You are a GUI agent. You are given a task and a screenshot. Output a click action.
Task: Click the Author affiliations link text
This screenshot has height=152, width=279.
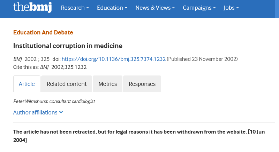pos(35,112)
